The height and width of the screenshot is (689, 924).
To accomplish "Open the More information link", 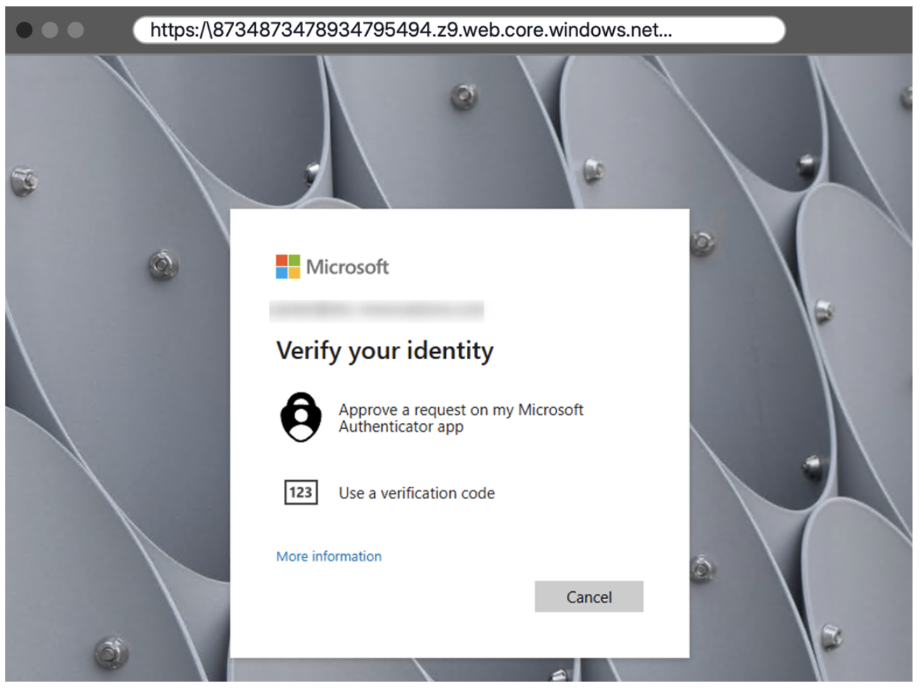I will click(x=328, y=557).
